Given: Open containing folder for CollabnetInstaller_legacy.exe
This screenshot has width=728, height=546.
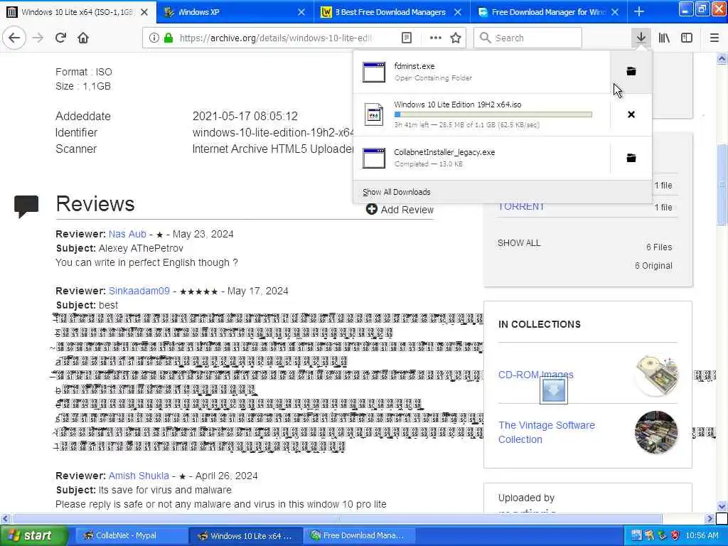Looking at the screenshot, I should [x=631, y=158].
